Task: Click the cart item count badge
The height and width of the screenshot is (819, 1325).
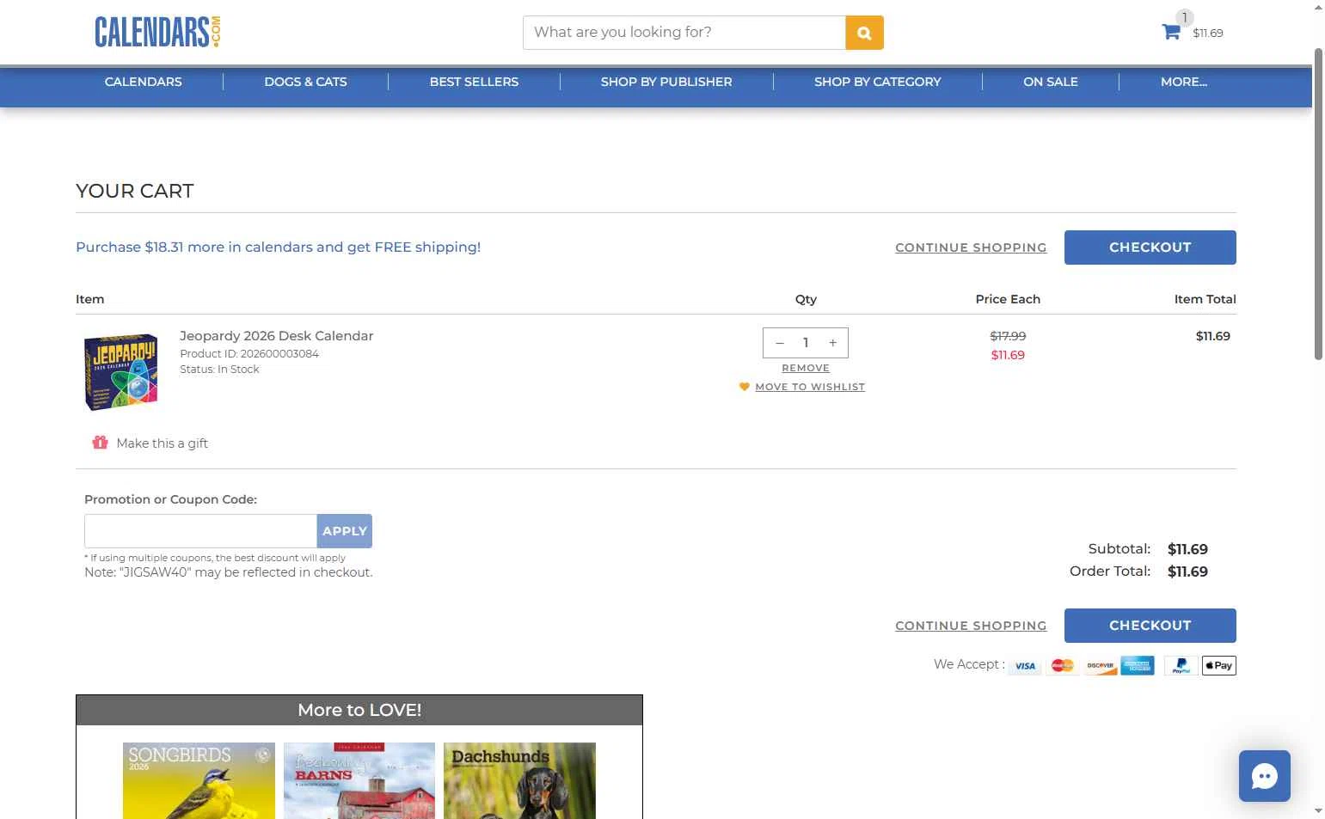Action: (1185, 17)
